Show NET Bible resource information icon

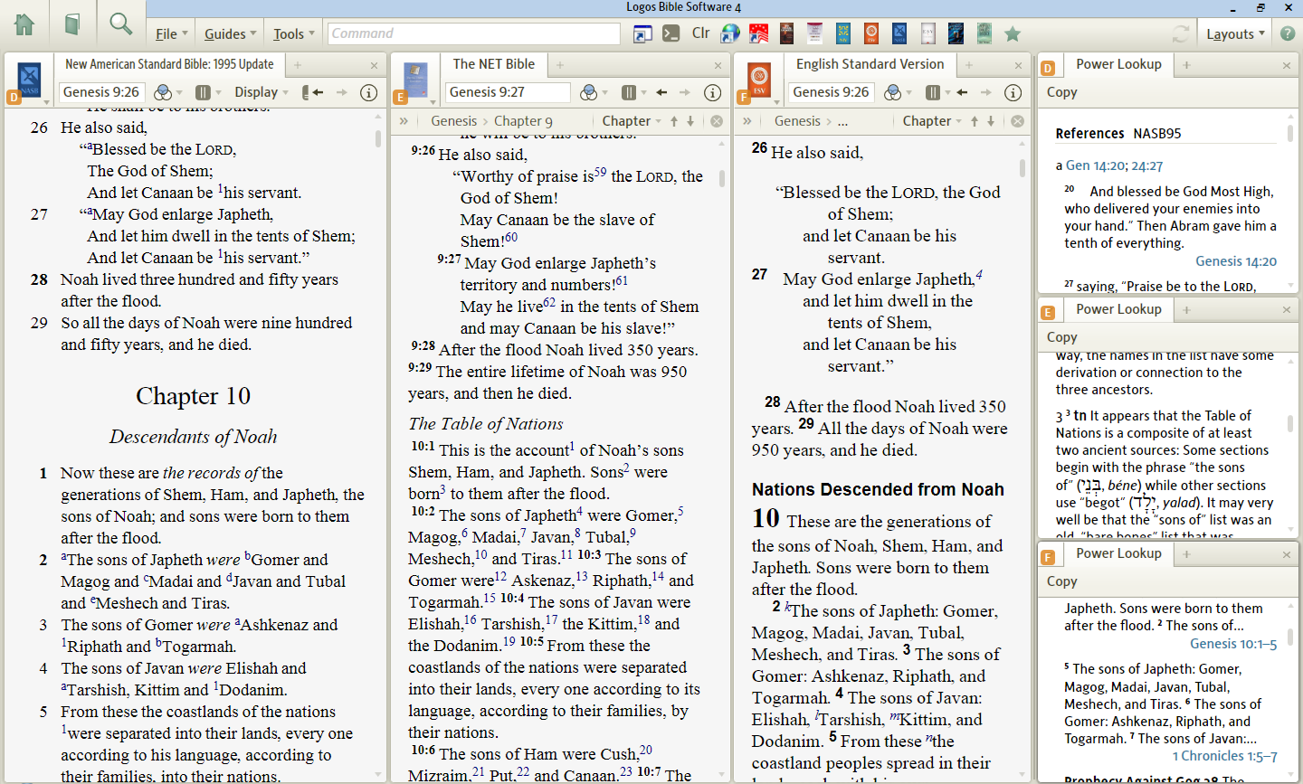click(712, 92)
